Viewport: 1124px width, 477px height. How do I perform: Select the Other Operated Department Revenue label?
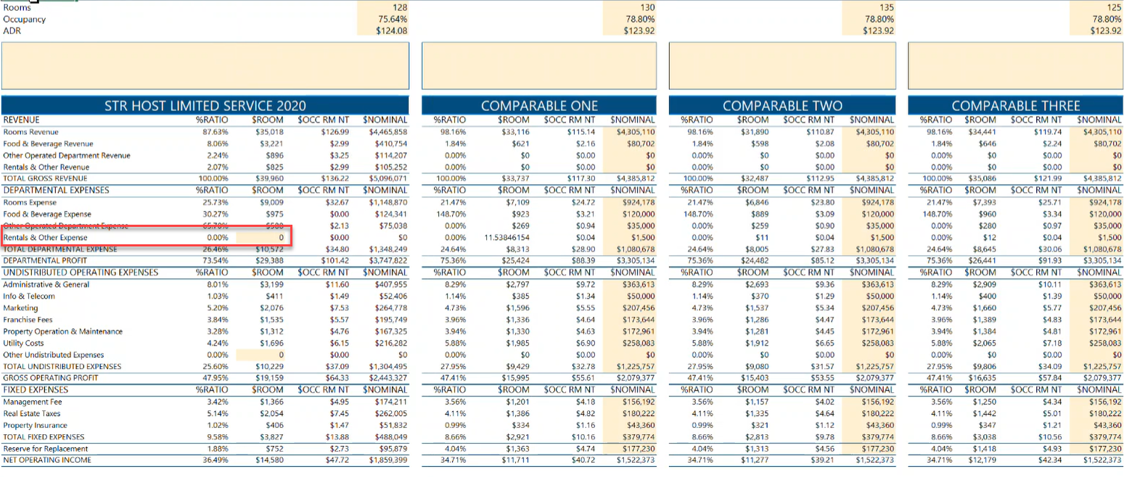tap(67, 155)
